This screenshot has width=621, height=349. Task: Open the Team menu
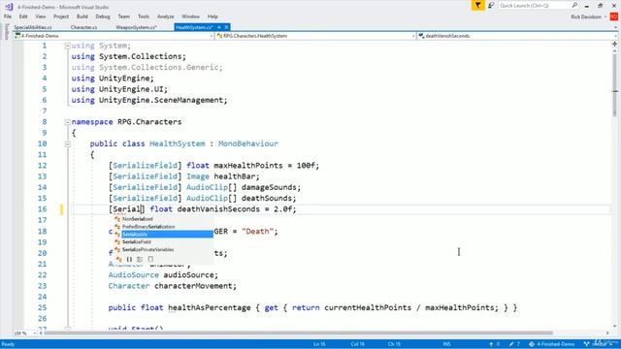[123, 16]
